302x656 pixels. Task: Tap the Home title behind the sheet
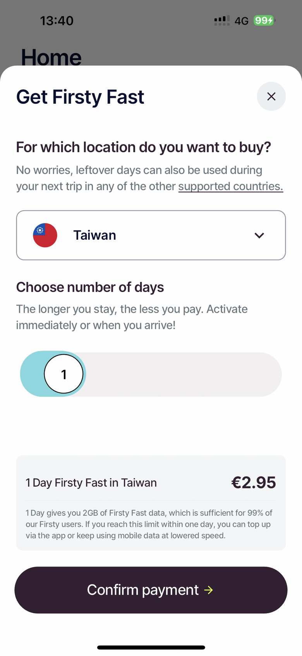pos(51,57)
